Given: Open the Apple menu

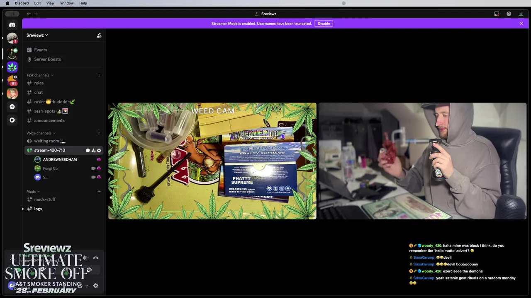Looking at the screenshot, I should [x=7, y=3].
